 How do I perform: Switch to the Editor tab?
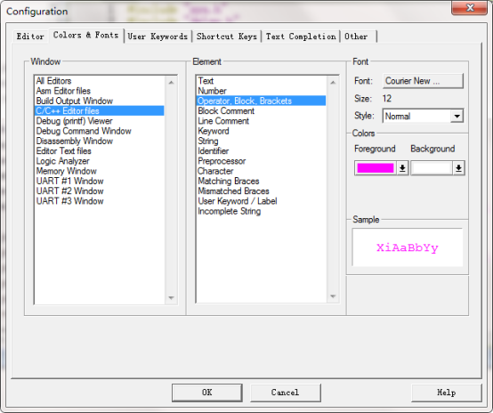pos(30,36)
